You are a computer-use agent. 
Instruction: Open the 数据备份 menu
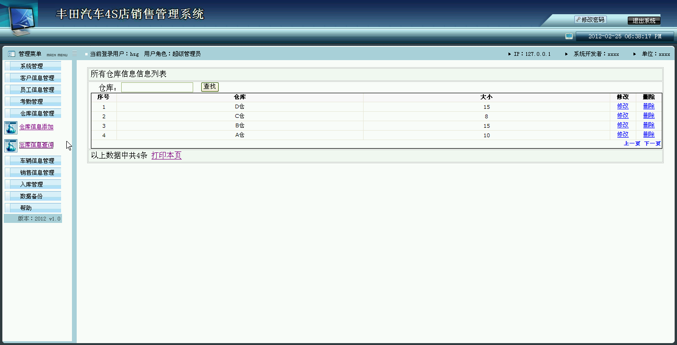[33, 196]
